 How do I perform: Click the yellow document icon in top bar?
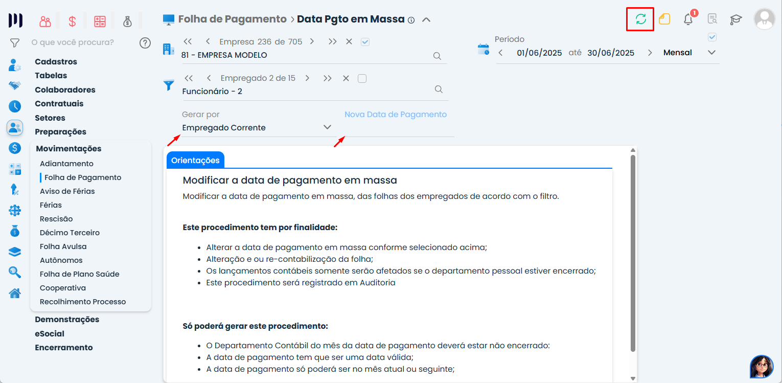(x=664, y=18)
